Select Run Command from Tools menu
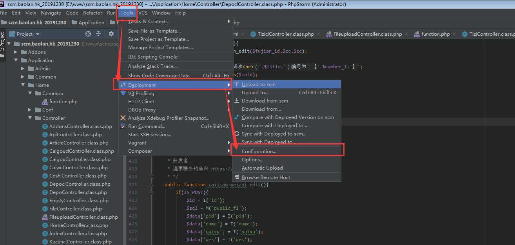The image size is (515, 245). [175, 126]
